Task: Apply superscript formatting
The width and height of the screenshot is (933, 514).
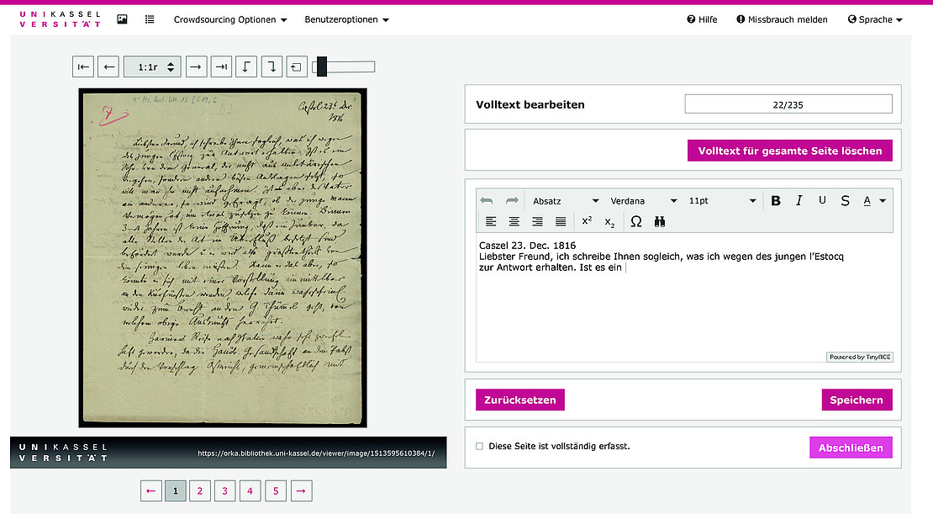Action: tap(587, 221)
